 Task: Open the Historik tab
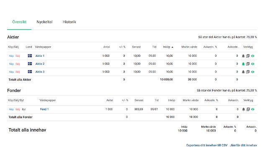[69, 22]
